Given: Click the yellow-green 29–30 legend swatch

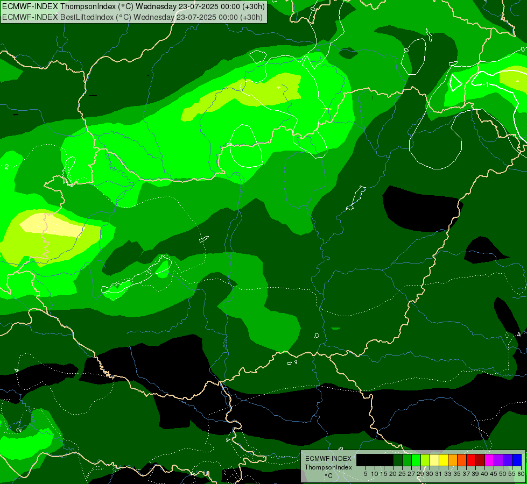Looking at the screenshot, I should click(425, 460).
